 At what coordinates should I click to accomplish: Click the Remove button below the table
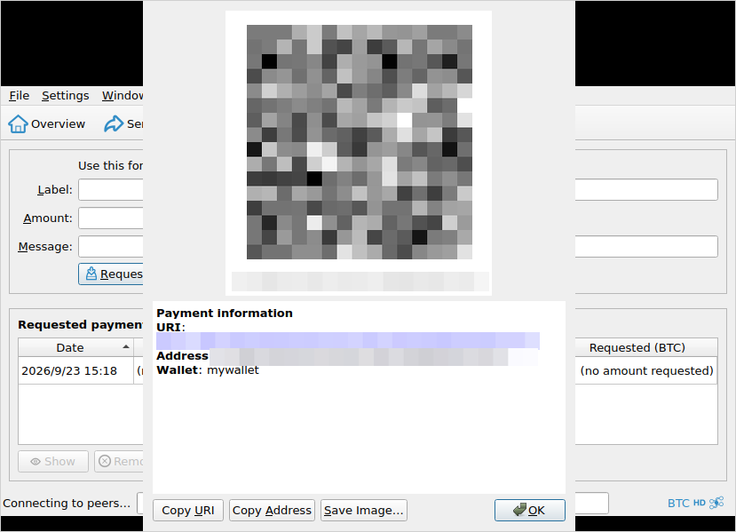(x=119, y=462)
